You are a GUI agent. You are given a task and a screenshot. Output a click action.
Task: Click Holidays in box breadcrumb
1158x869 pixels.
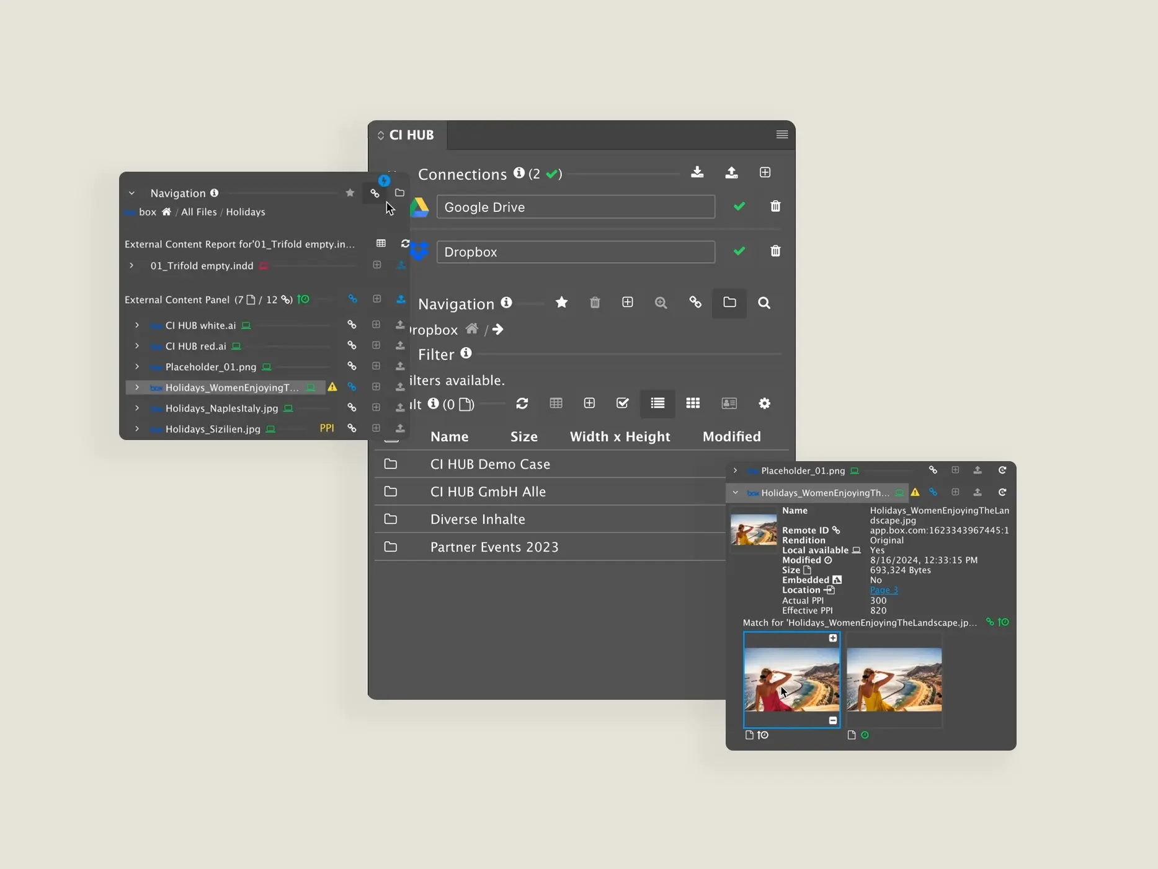point(245,212)
